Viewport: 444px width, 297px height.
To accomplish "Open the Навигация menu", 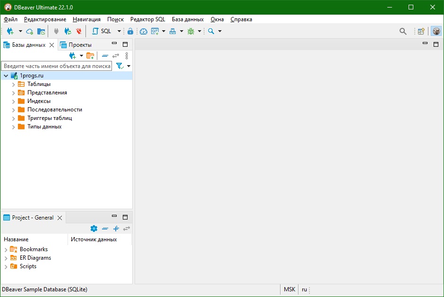I will click(86, 19).
